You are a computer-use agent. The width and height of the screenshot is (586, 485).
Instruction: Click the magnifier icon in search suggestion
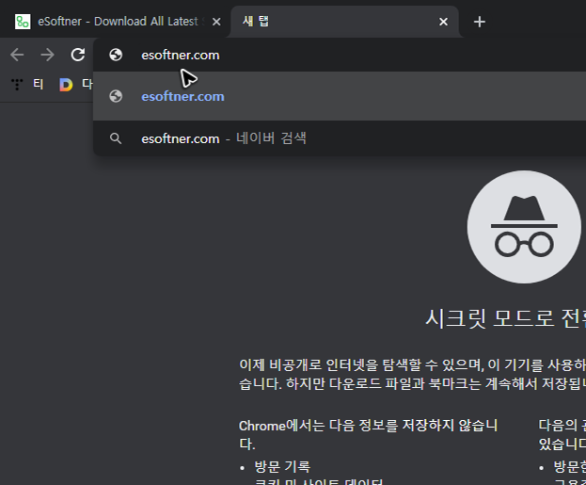click(116, 138)
